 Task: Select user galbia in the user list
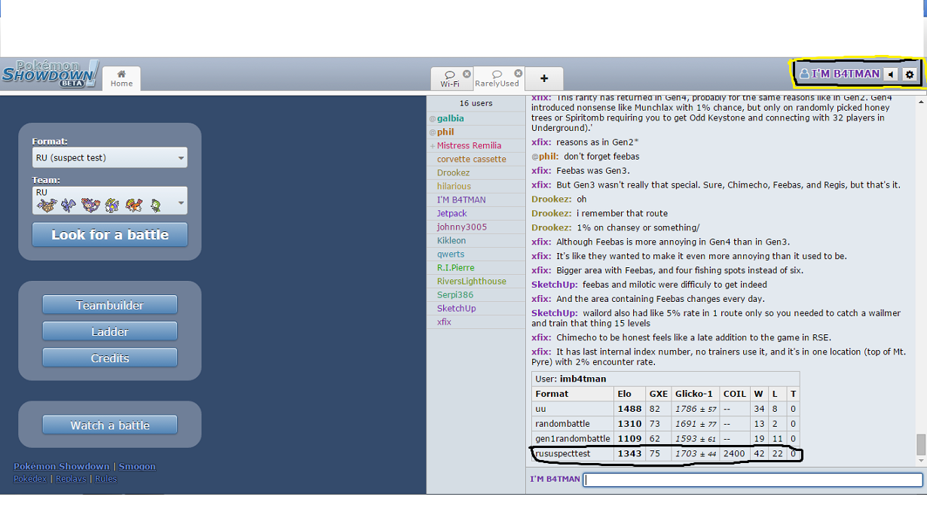coord(450,118)
